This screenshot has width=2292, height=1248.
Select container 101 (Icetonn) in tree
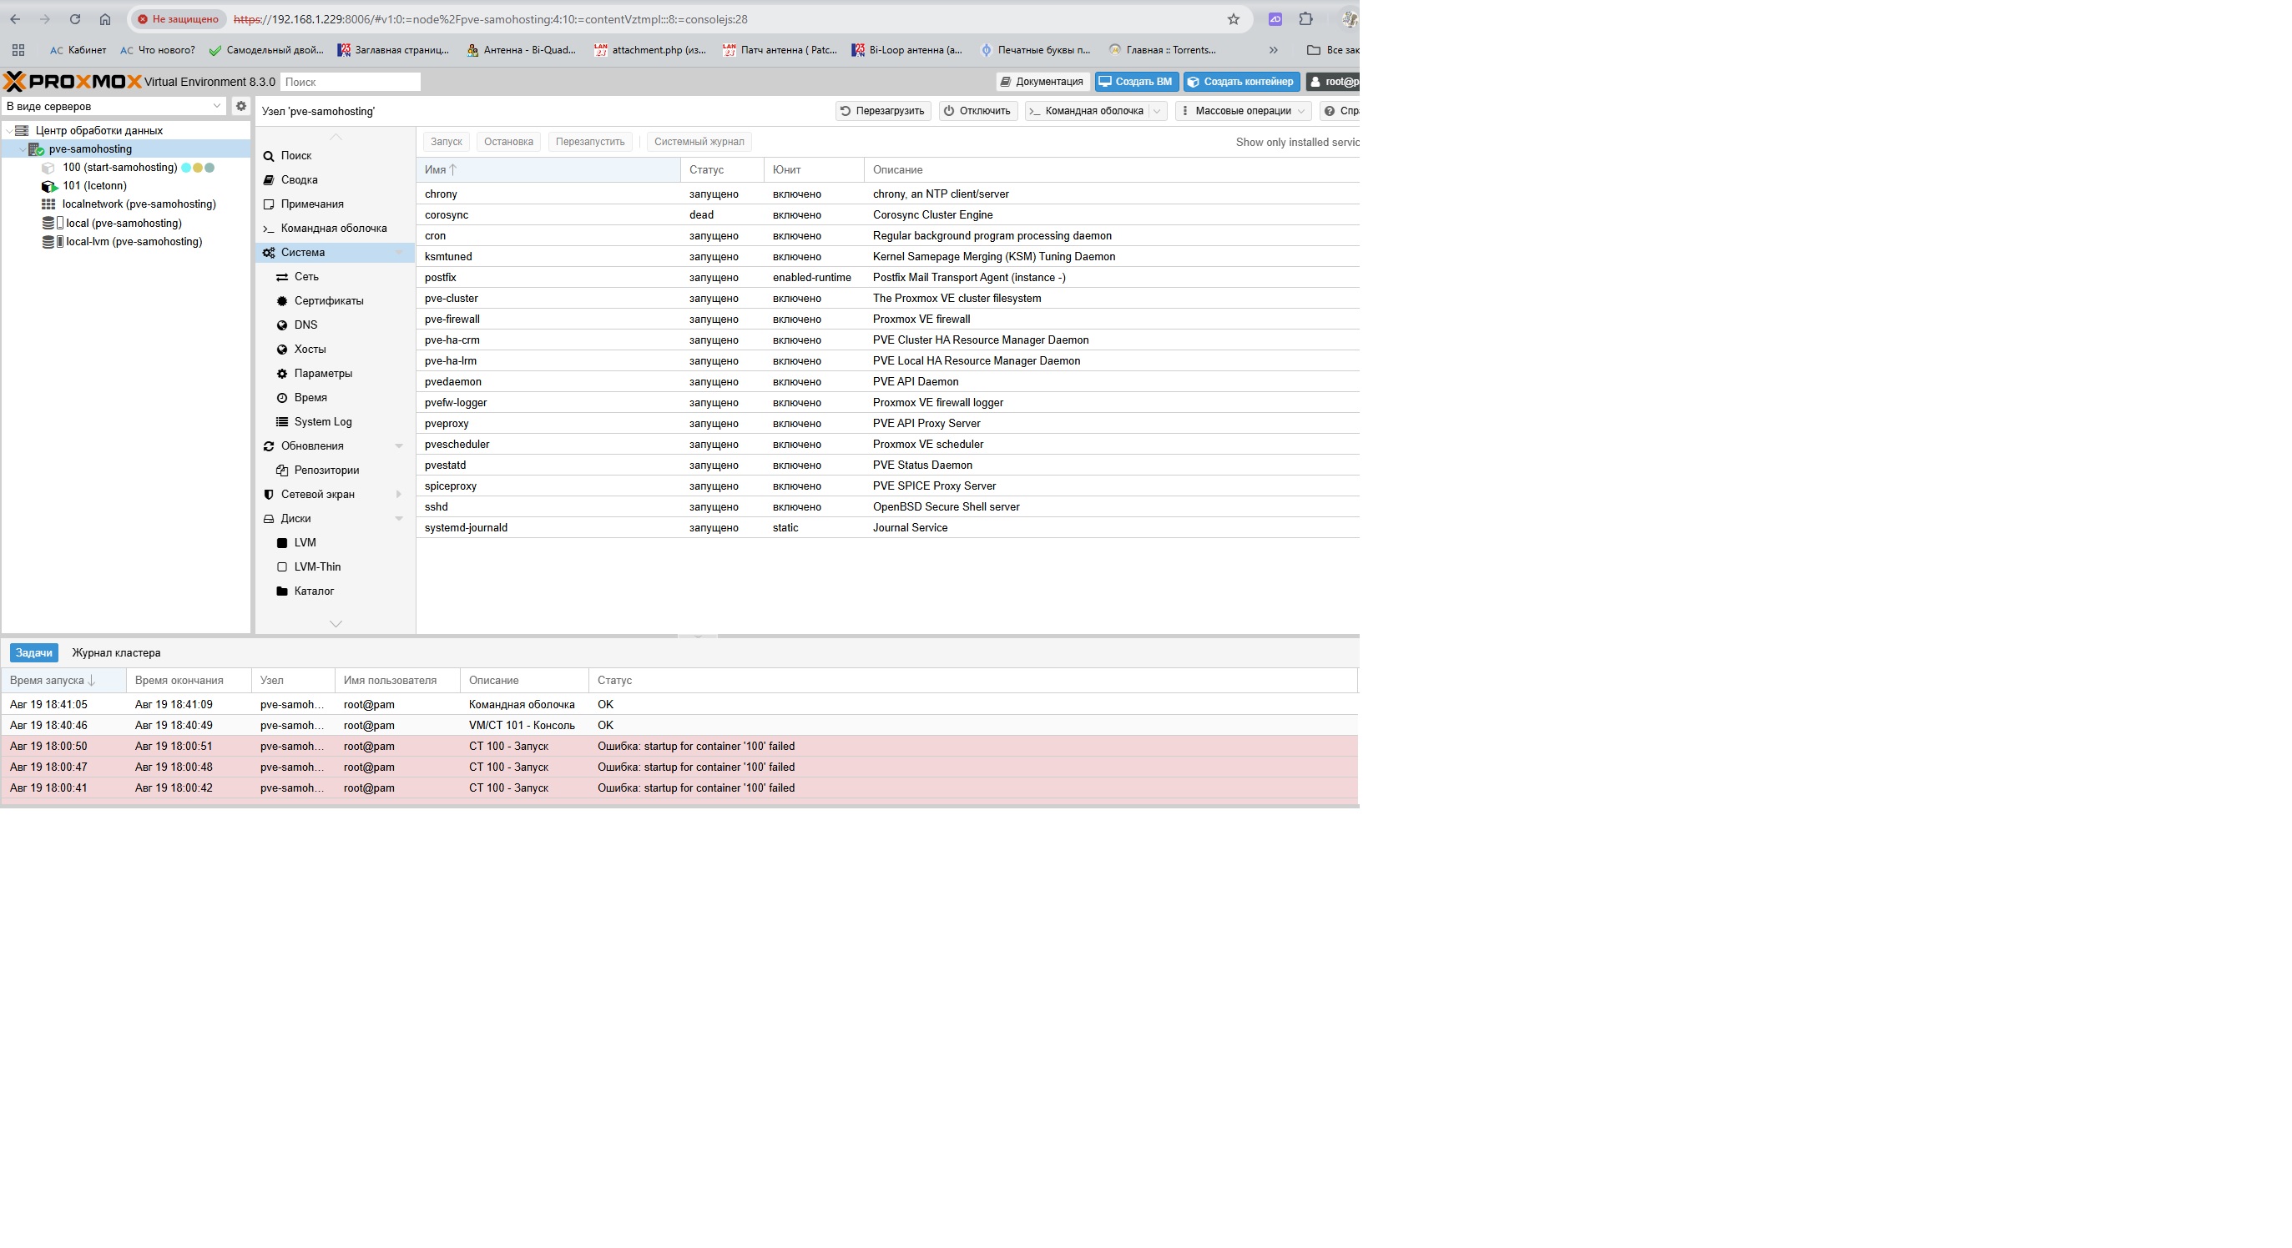point(94,186)
